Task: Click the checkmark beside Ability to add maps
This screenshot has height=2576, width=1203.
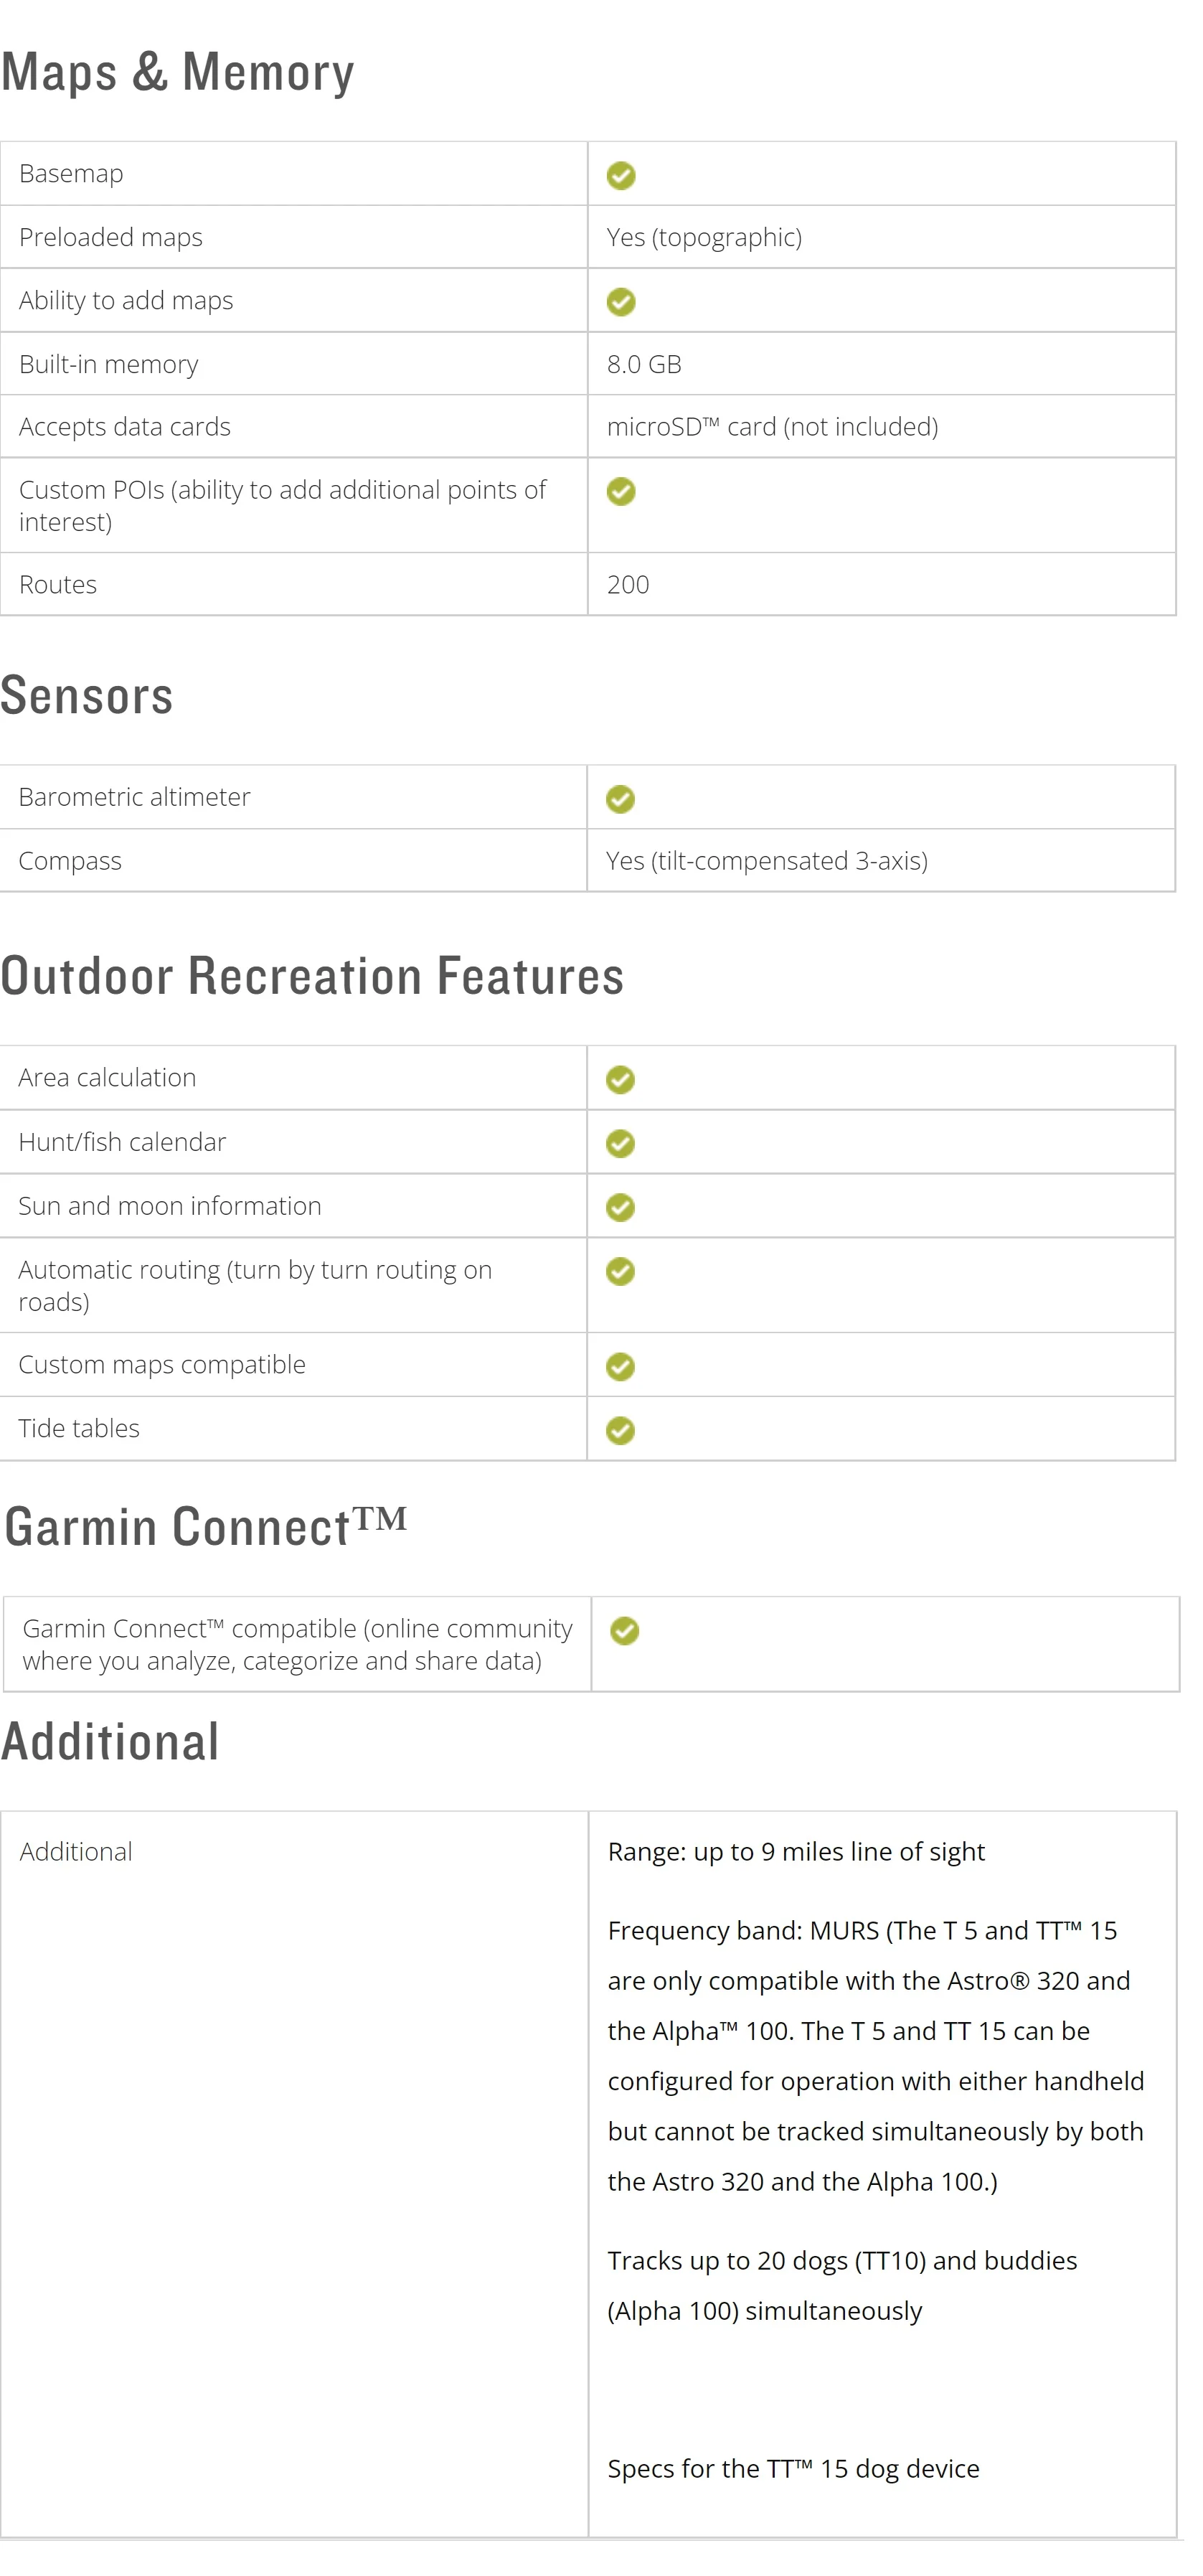Action: coord(621,301)
